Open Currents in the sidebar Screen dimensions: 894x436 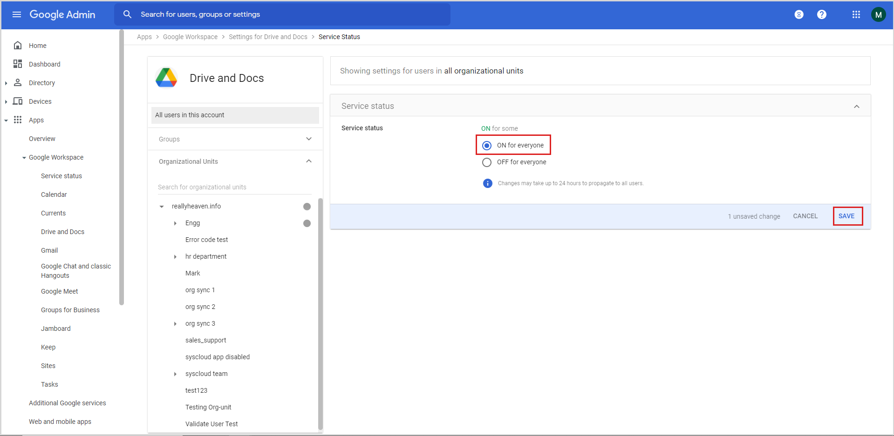point(54,213)
